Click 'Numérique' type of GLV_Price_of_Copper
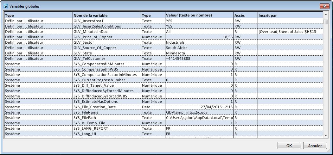This screenshot has width=333, height=155. 153,37
